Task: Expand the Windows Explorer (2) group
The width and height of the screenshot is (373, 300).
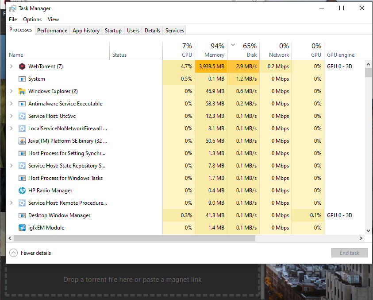Action: [11, 91]
